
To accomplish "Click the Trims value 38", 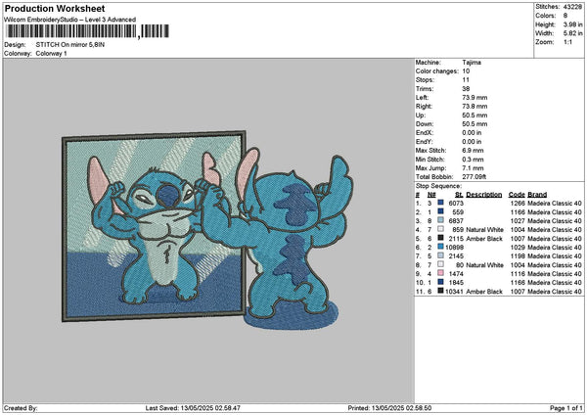I will (466, 89).
